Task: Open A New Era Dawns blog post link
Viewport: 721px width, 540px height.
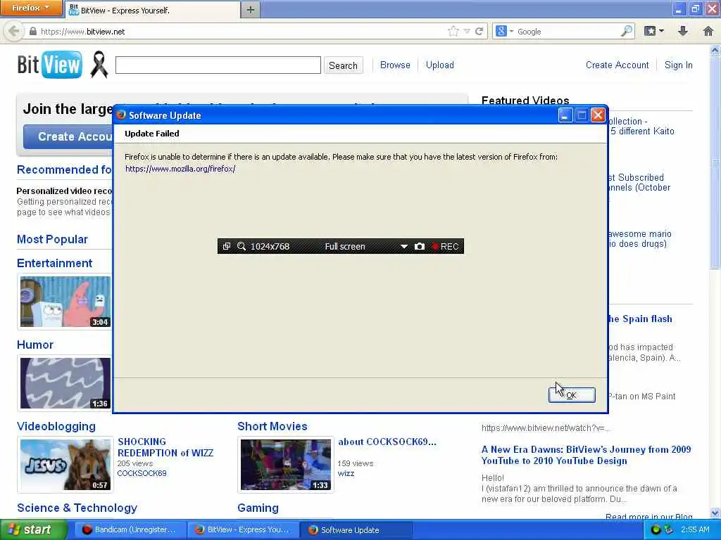Action: click(587, 455)
